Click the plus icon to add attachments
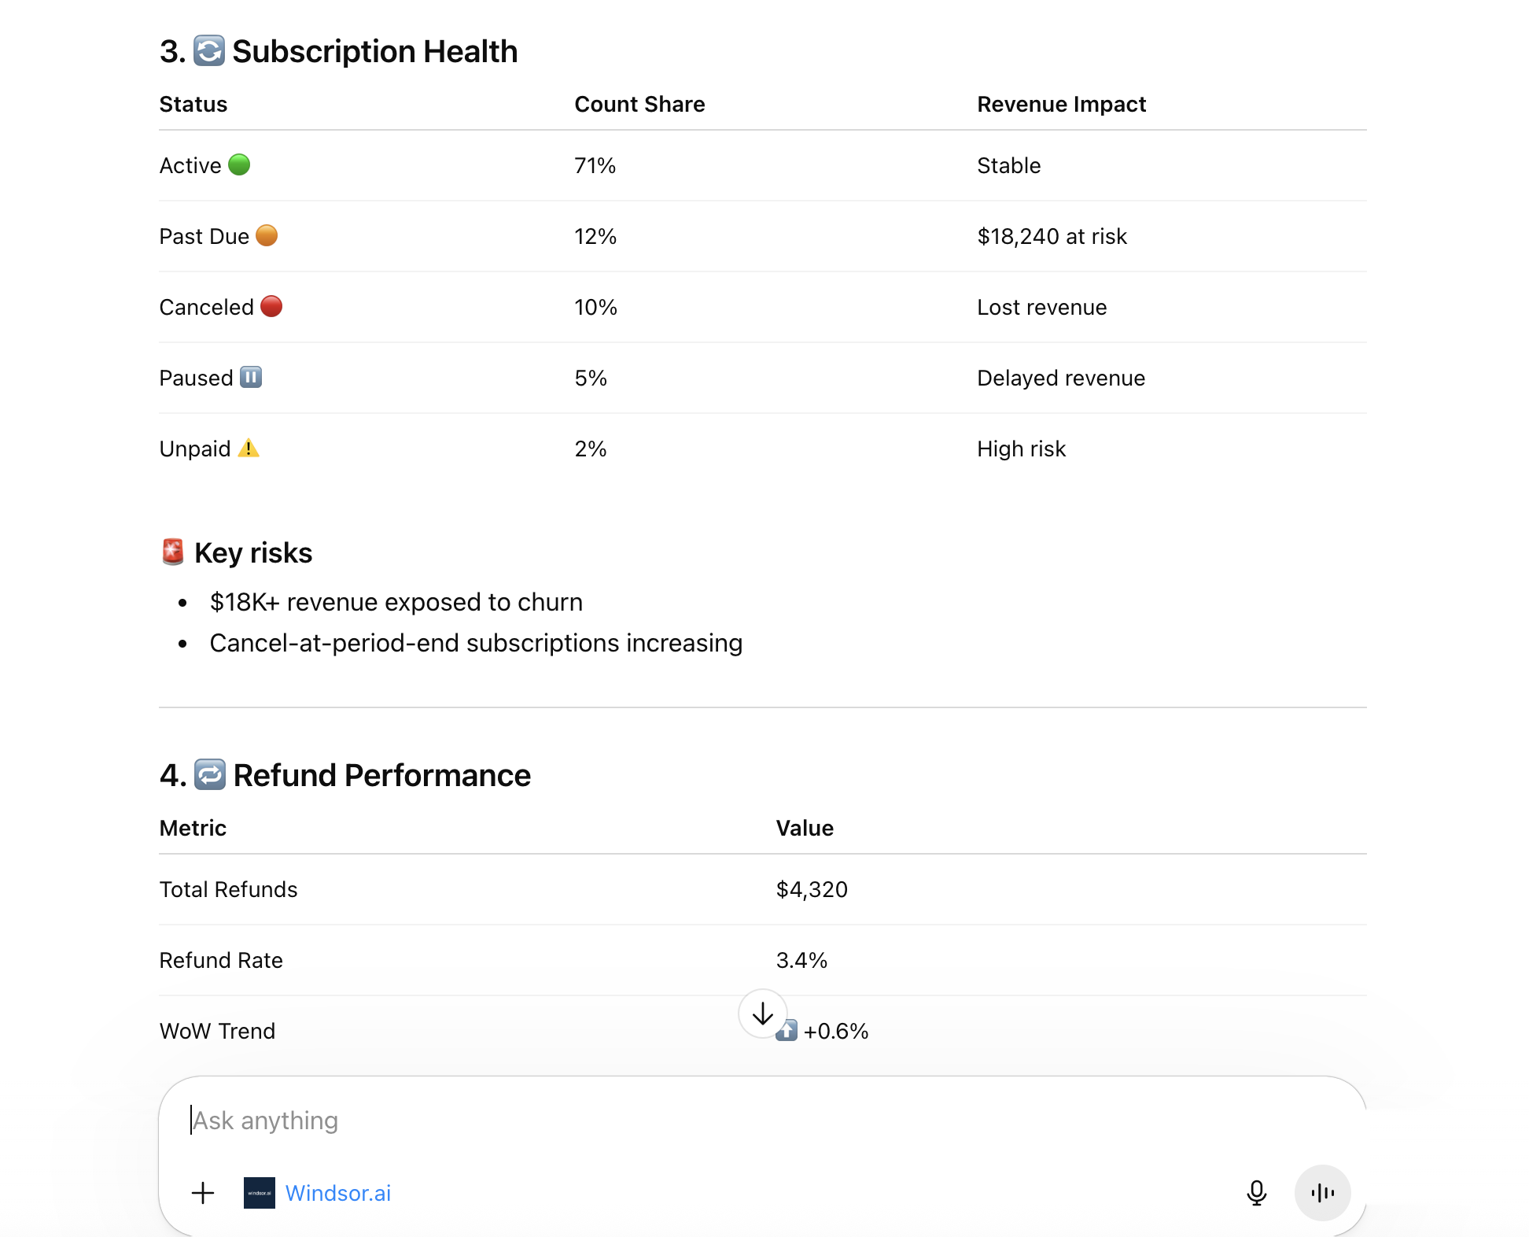The image size is (1529, 1237). click(x=202, y=1193)
